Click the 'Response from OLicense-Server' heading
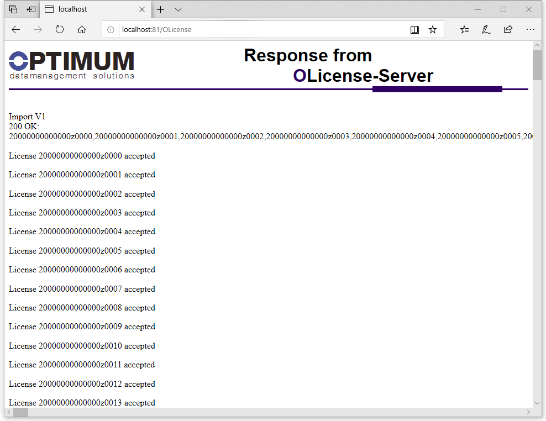This screenshot has height=421, width=546. tap(338, 65)
